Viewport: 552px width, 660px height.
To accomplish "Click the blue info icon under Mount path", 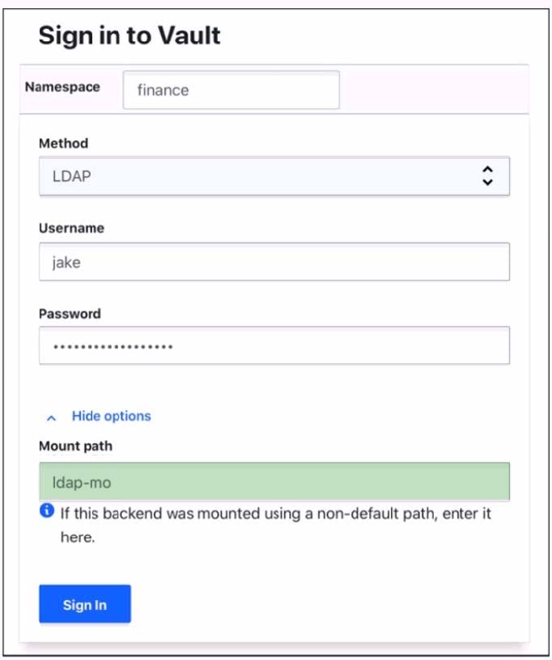I will point(47,510).
